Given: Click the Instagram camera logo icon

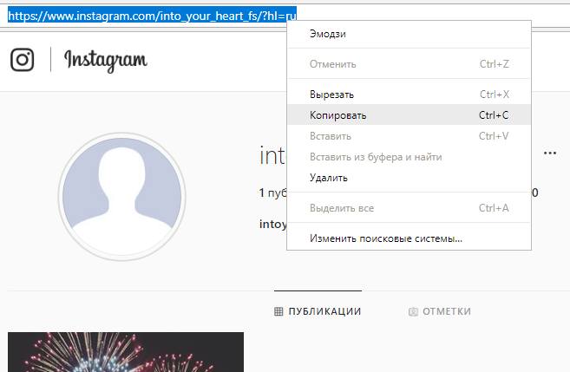Looking at the screenshot, I should [x=23, y=60].
